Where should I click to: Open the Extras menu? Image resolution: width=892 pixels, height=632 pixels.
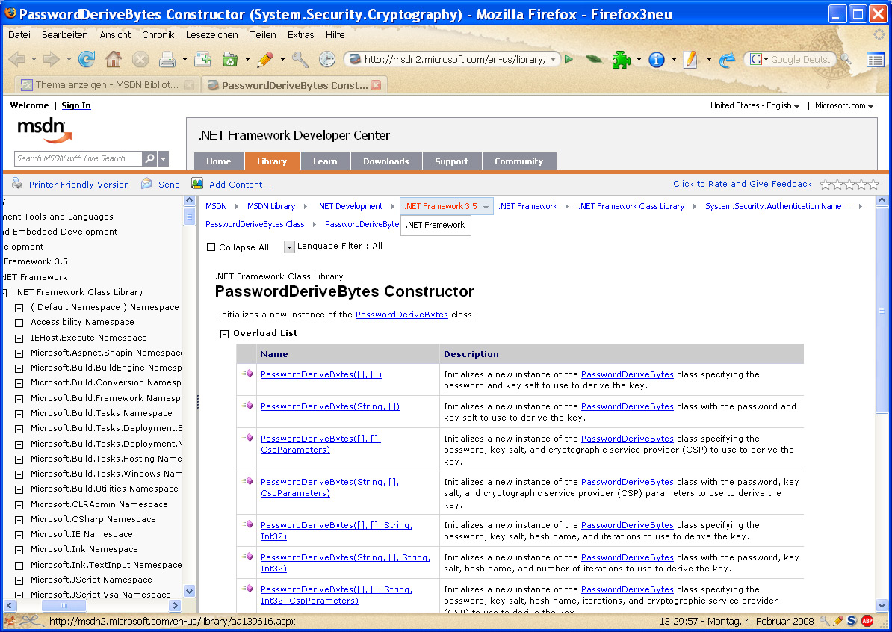pyautogui.click(x=300, y=34)
